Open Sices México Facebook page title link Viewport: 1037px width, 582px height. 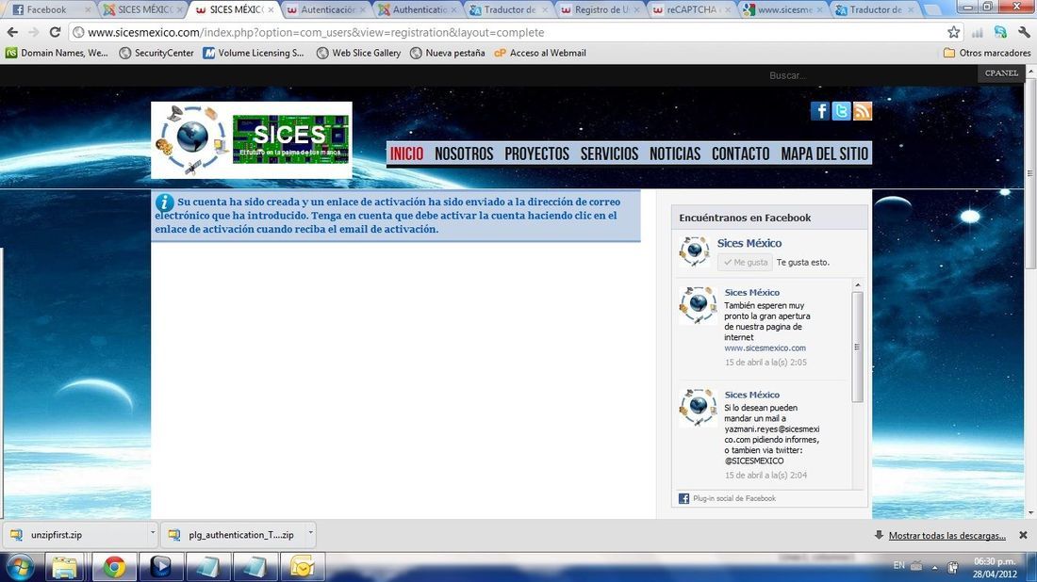(x=749, y=243)
